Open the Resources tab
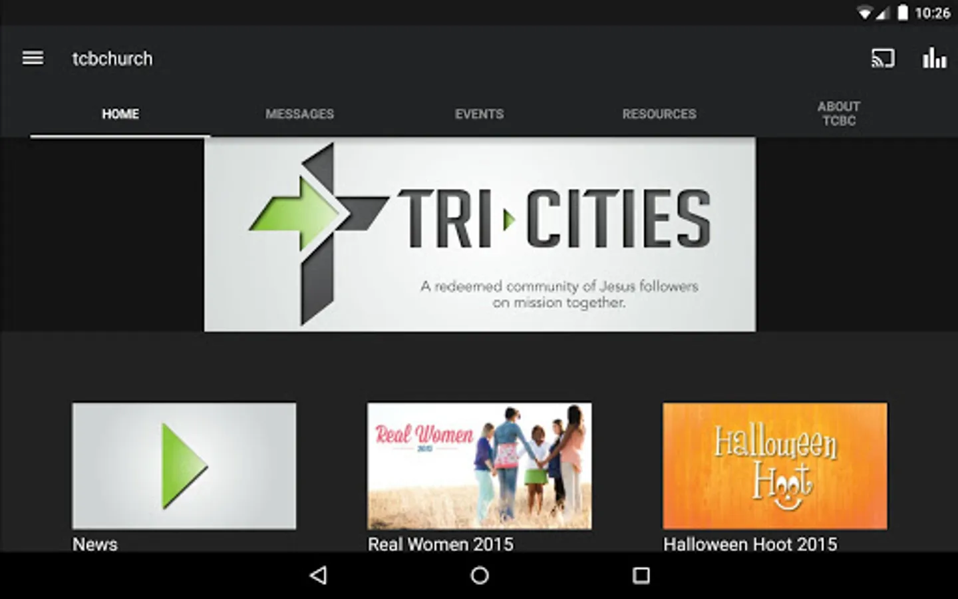The width and height of the screenshot is (958, 599). click(x=659, y=114)
